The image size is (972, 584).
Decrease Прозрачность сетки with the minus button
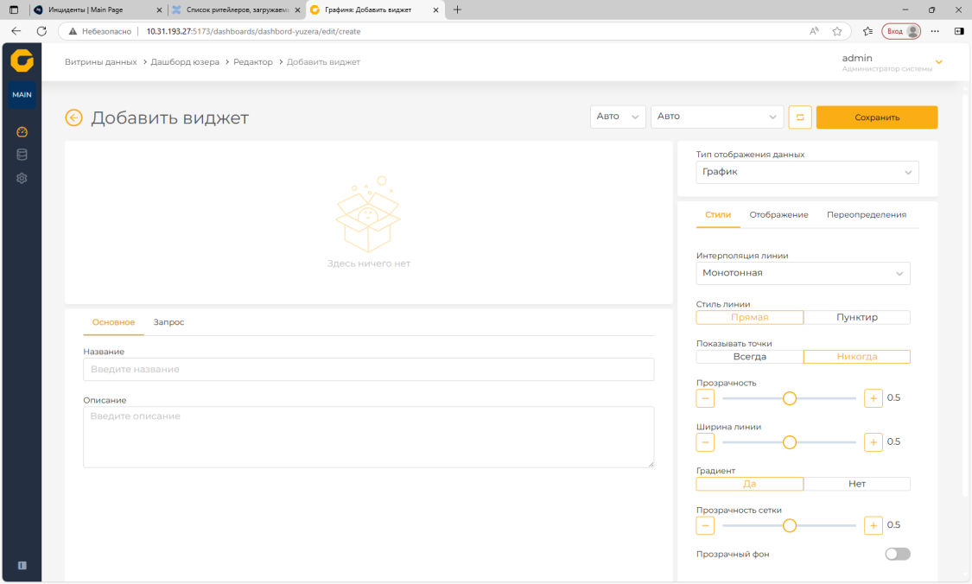coord(705,525)
